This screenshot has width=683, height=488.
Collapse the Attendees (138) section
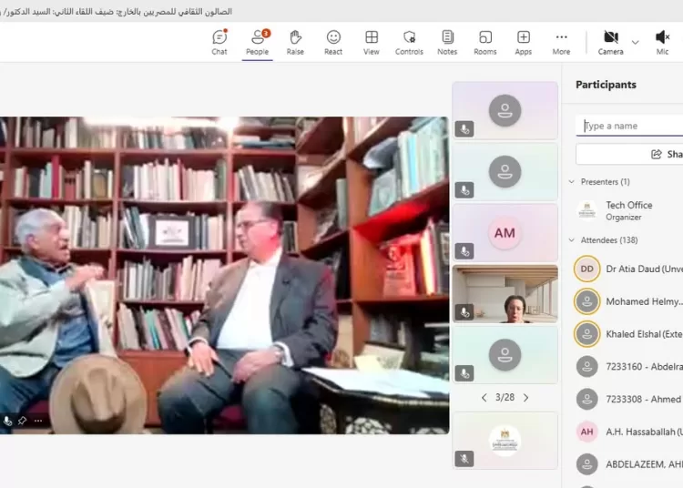tap(572, 239)
